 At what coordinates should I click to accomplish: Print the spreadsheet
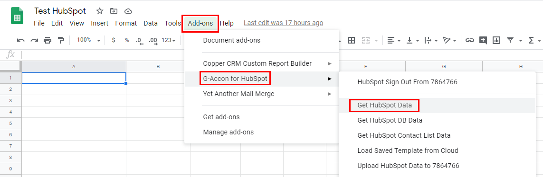coord(48,40)
